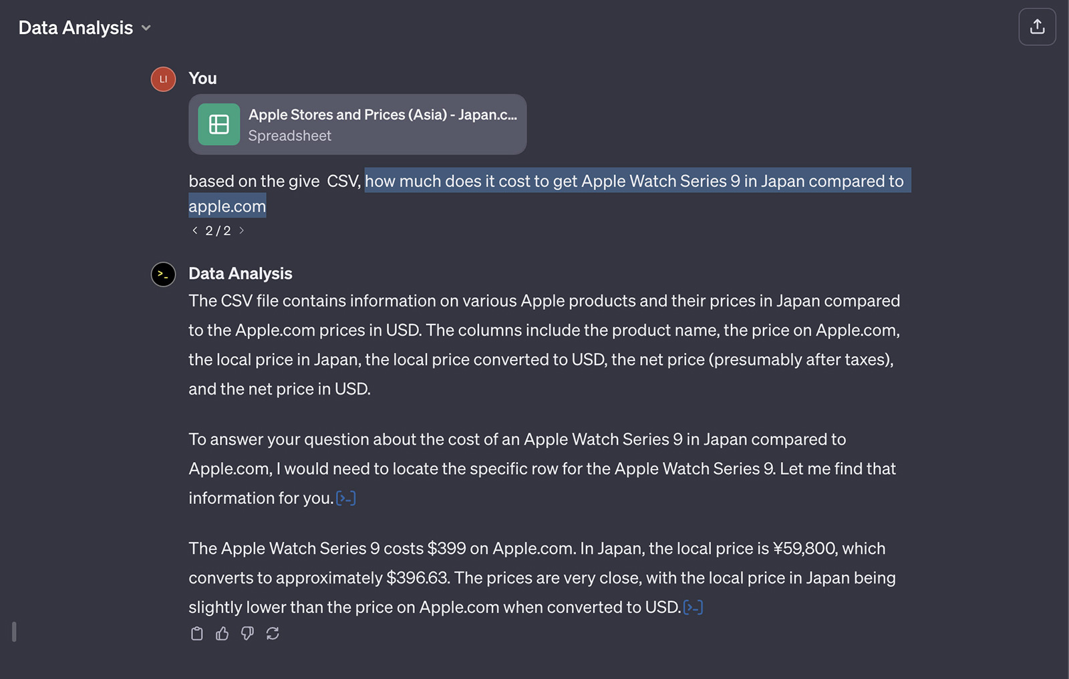Copy the response with clipboard icon
The image size is (1069, 679).
click(x=196, y=634)
